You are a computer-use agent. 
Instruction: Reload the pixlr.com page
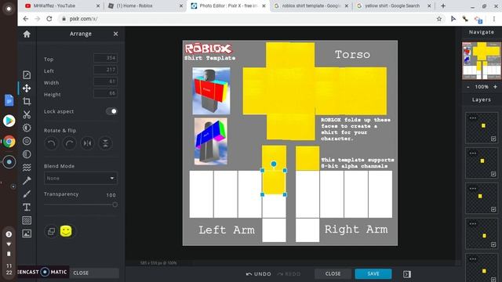49,19
